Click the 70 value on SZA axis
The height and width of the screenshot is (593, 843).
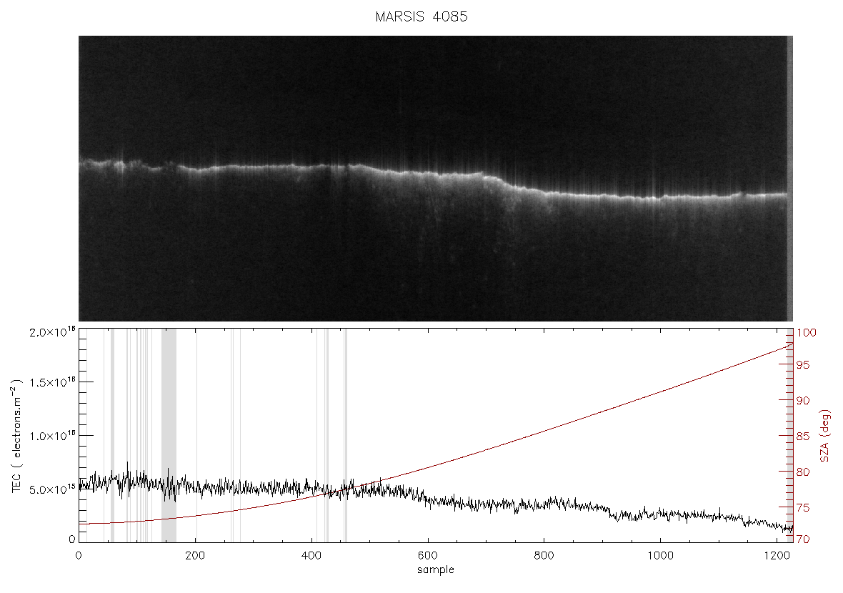tap(803, 539)
